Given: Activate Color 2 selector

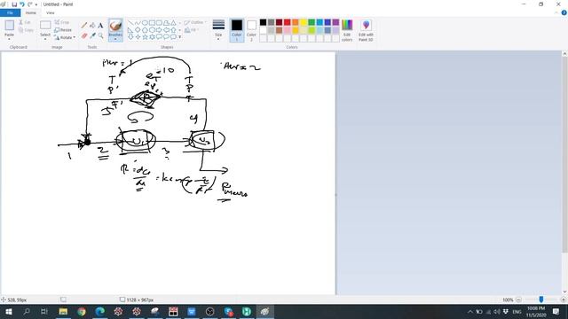Looking at the screenshot, I should coord(251,30).
